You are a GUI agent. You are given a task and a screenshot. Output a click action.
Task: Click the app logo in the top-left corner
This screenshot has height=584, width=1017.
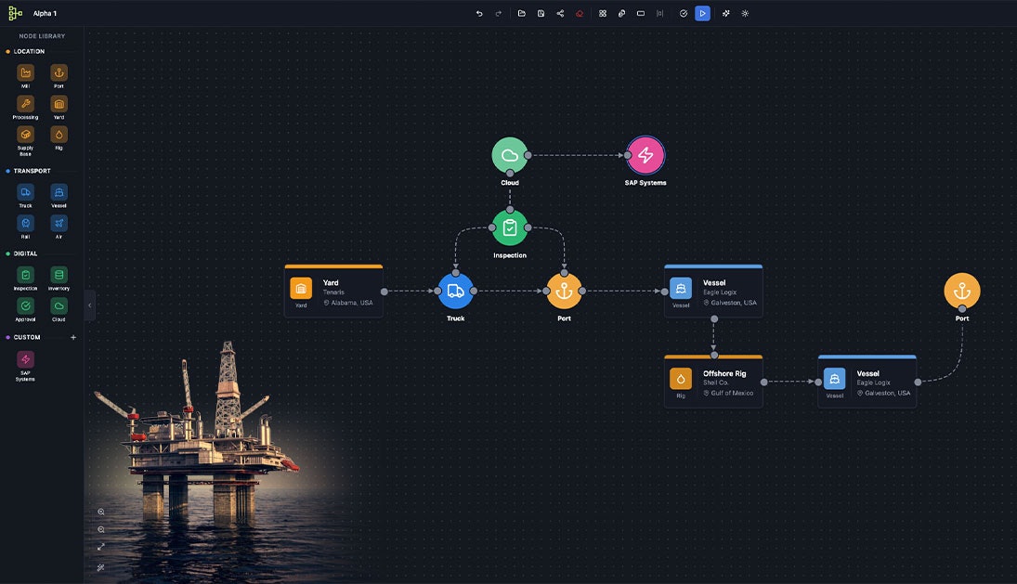pos(13,12)
